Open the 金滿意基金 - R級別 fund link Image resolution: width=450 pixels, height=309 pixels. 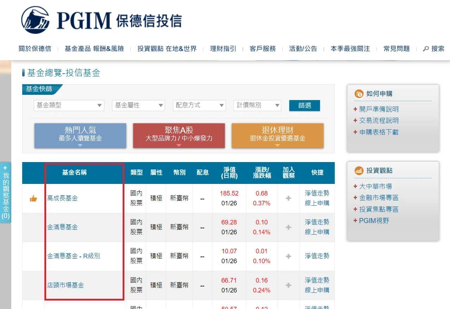click(x=74, y=256)
